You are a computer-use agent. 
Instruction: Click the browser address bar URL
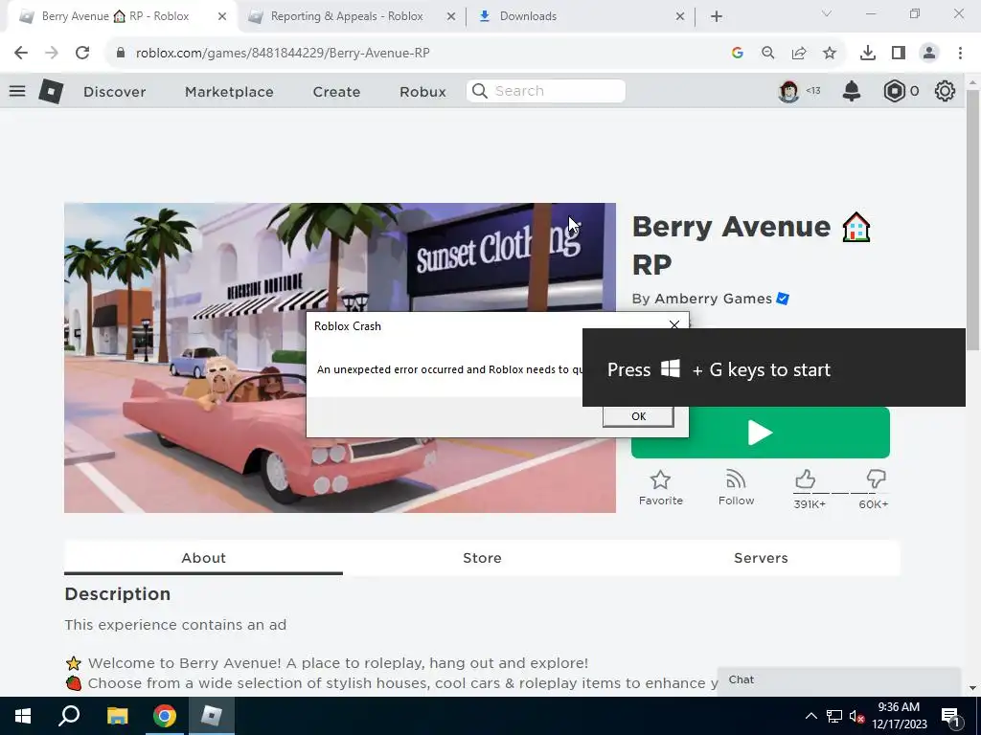pos(283,54)
